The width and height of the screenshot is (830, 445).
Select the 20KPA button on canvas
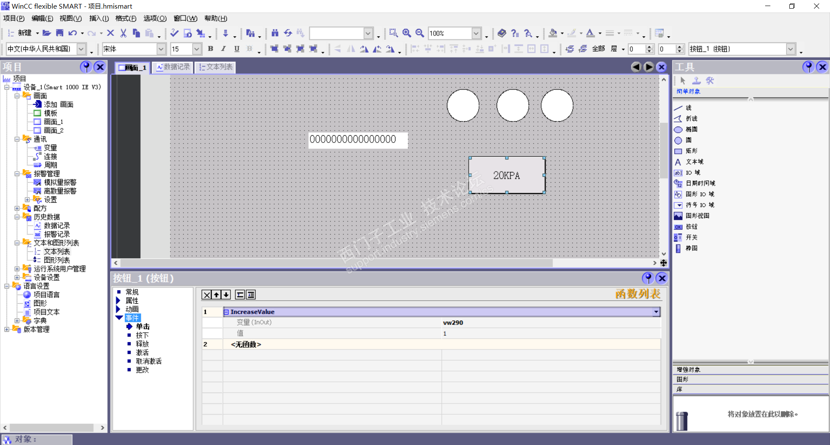pyautogui.click(x=507, y=175)
